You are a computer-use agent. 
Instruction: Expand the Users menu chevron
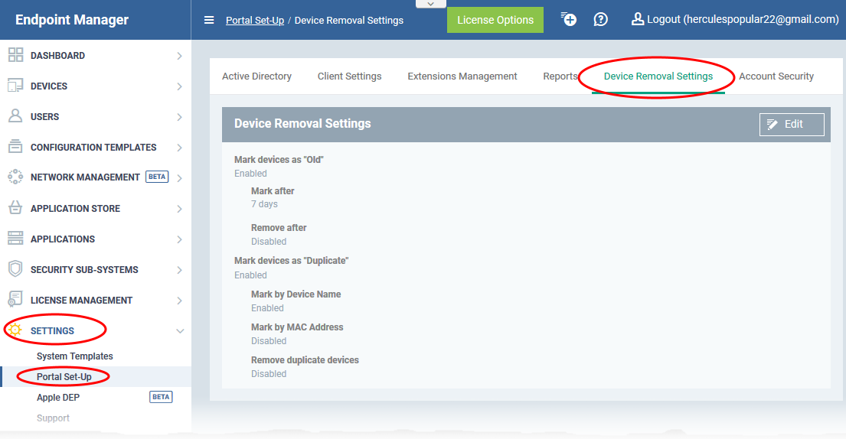(x=180, y=117)
